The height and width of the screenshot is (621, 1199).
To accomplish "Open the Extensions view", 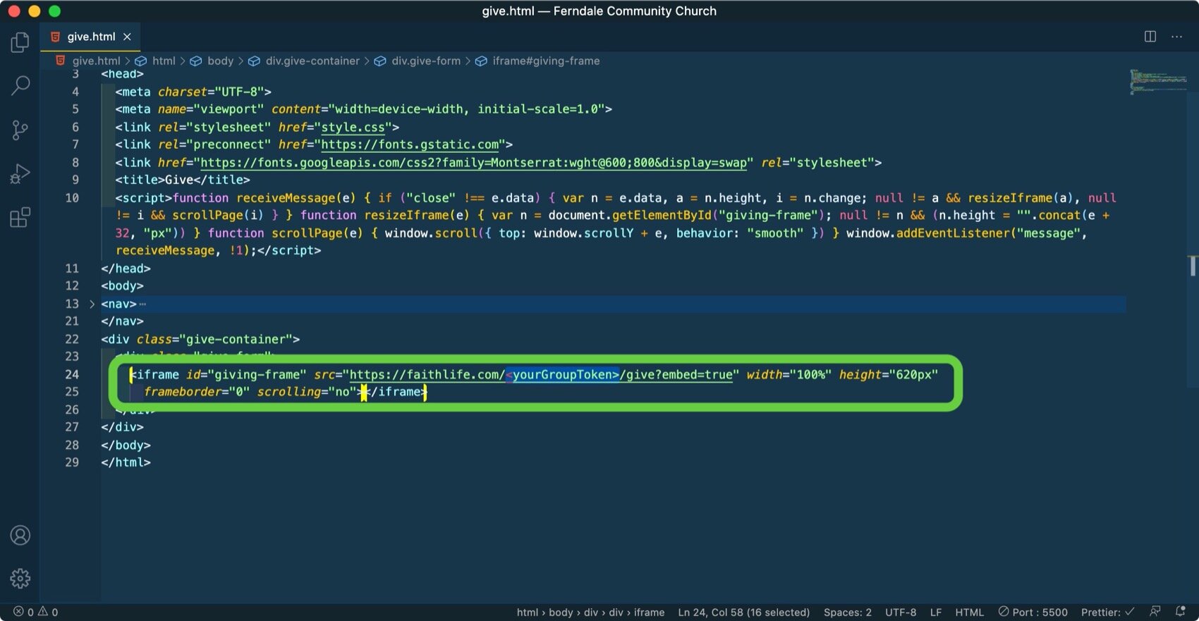I will (20, 217).
